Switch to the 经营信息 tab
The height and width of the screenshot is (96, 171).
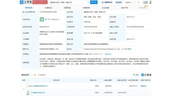point(86,8)
